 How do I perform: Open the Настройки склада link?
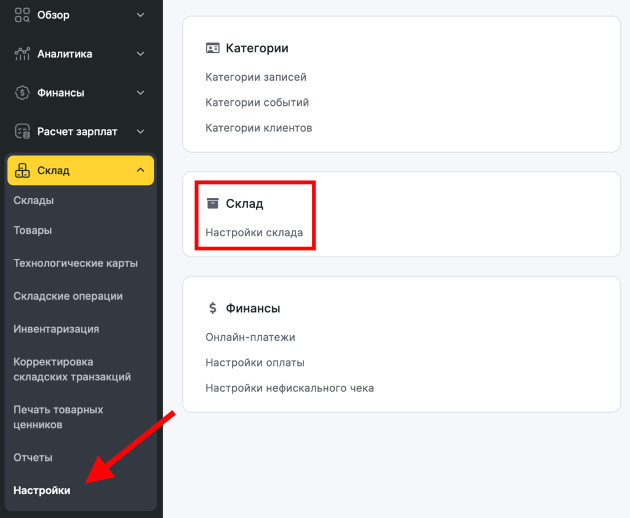point(254,233)
